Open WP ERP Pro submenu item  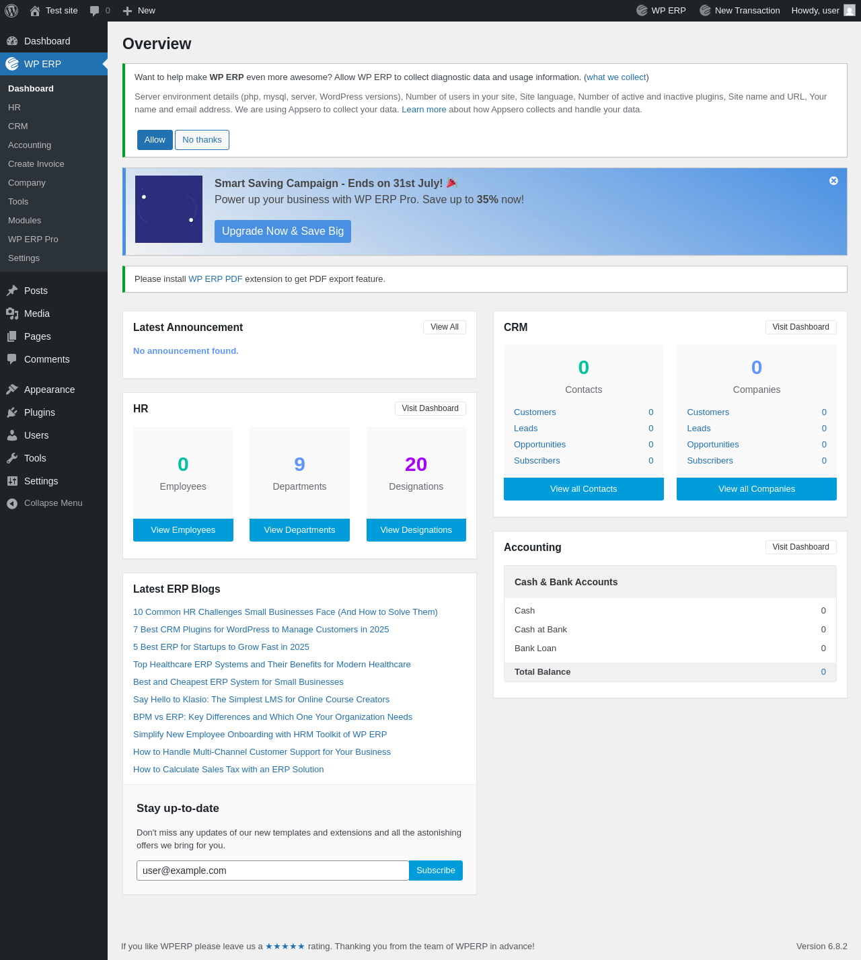tap(33, 239)
